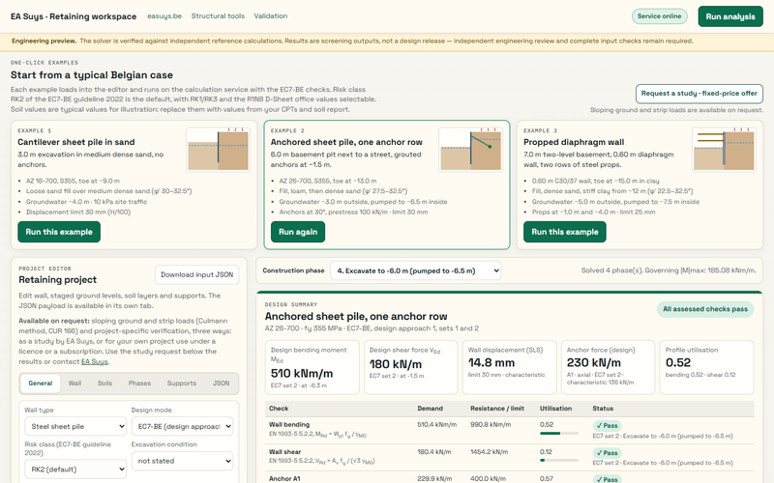Click the Status column header
The width and height of the screenshot is (774, 483).
coord(603,408)
